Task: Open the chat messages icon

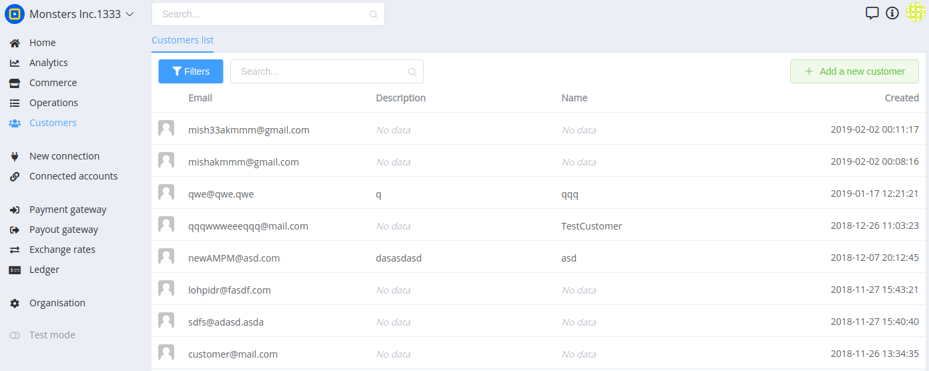Action: click(x=872, y=13)
